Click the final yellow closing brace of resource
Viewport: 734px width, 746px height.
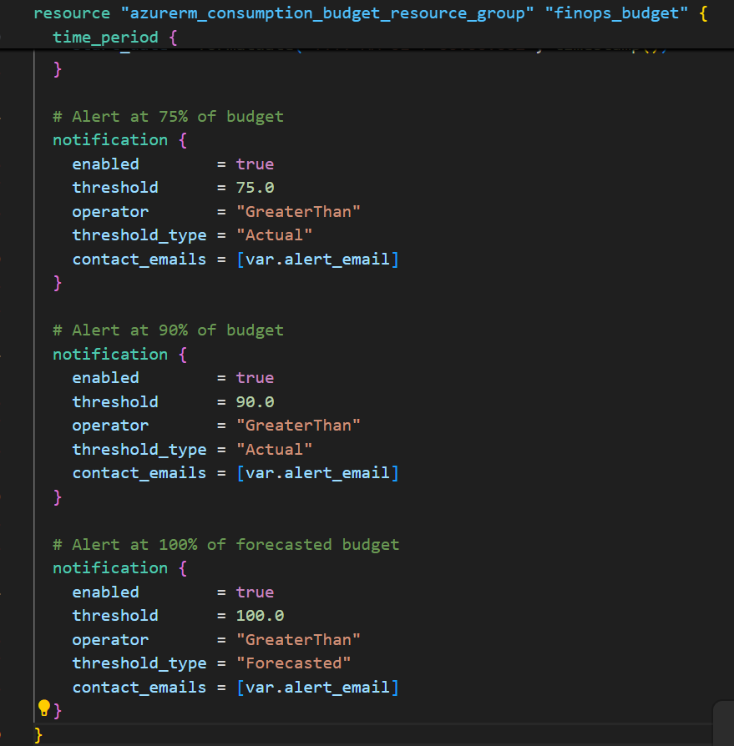point(38,734)
